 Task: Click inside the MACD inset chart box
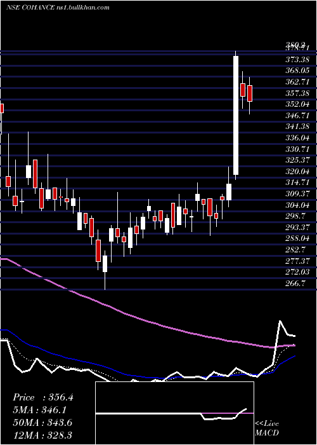pyautogui.click(x=174, y=413)
